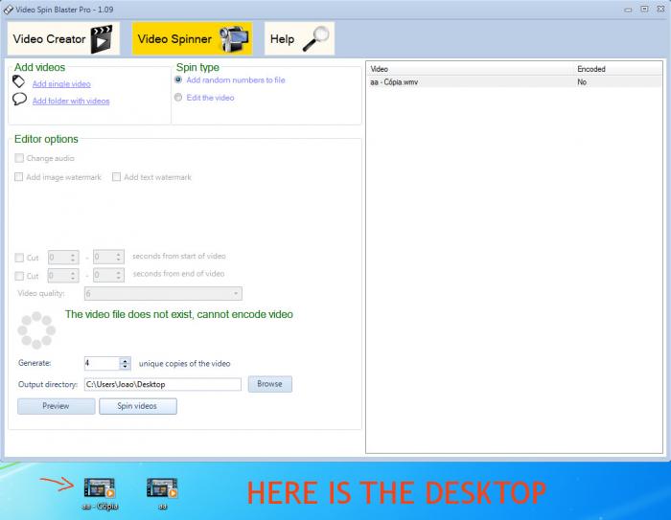
Task: Click second spinner of cut-from-start row
Action: click(108, 257)
